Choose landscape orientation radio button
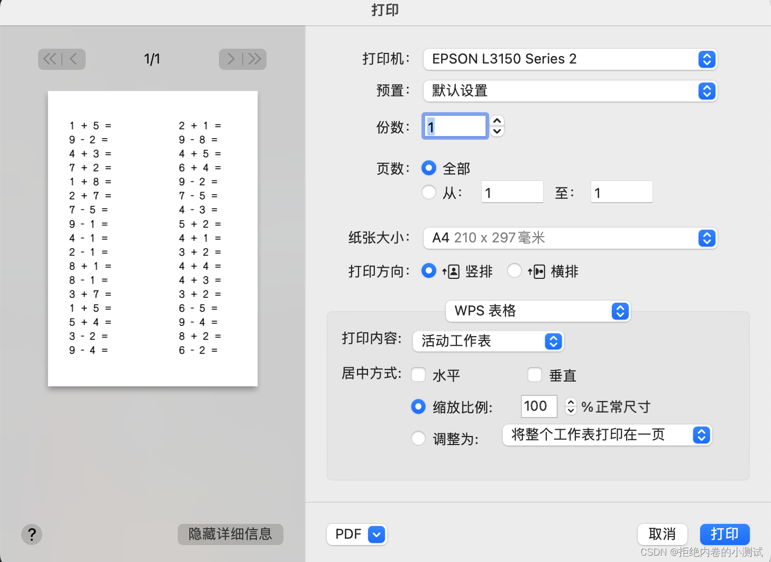 (515, 271)
